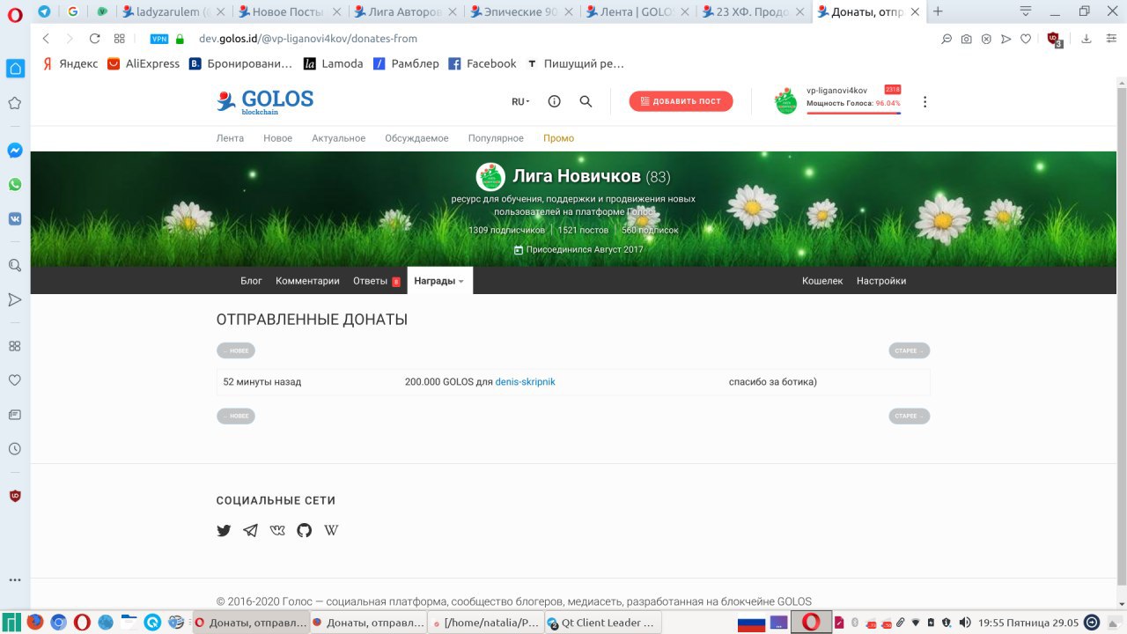Open the VK sidebar icon
The height and width of the screenshot is (634, 1127).
coord(14,219)
